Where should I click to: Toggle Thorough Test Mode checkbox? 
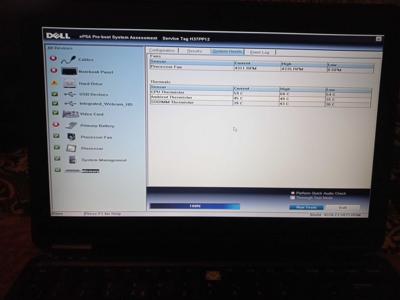coord(292,198)
